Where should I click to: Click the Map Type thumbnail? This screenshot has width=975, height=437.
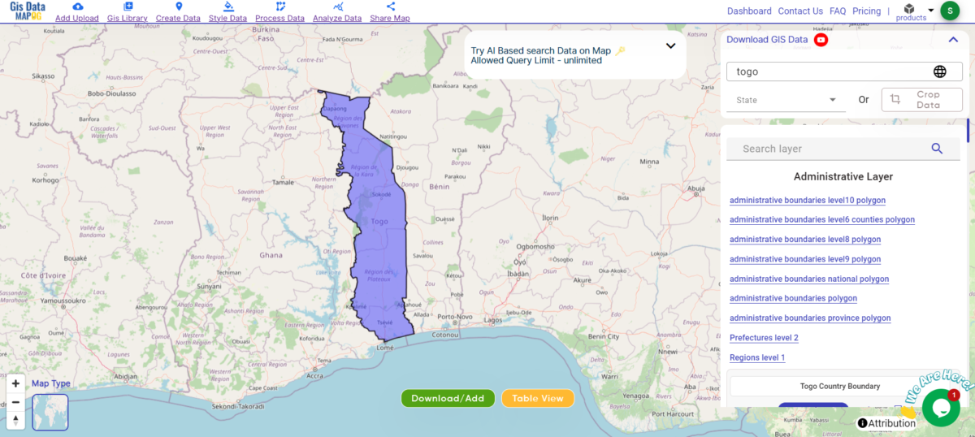pyautogui.click(x=50, y=412)
